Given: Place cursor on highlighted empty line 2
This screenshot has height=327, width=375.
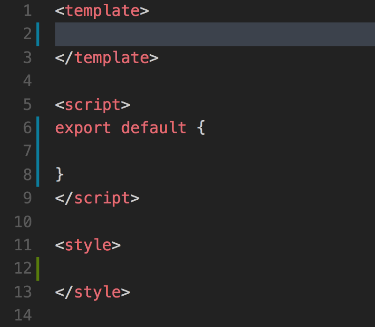Looking at the screenshot, I should tap(211, 34).
